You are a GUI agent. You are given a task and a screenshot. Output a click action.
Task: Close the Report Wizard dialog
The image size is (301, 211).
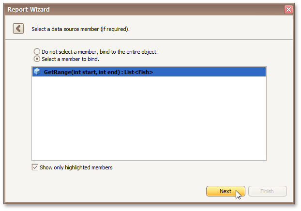tap(288, 9)
